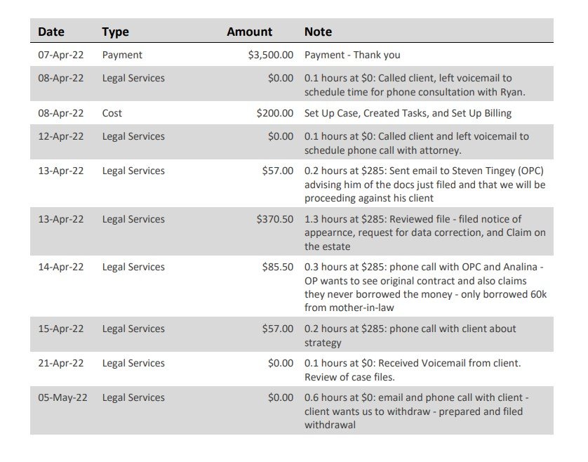588x462 pixels.
Task: Select the Steven Tingey email note
Action: (x=425, y=184)
